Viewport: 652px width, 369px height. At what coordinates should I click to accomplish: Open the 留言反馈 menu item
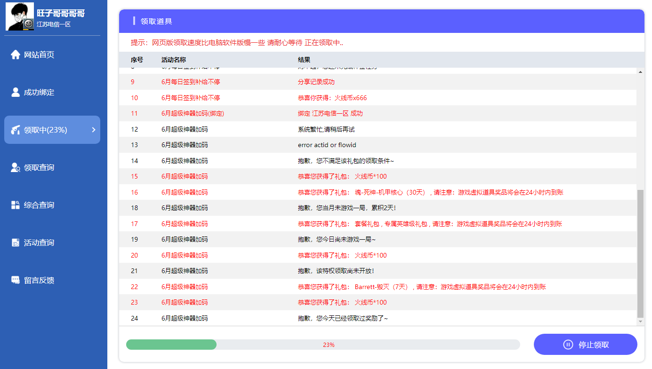39,280
